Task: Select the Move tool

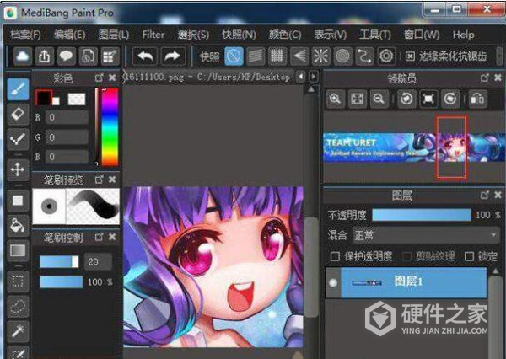Action: pos(18,169)
